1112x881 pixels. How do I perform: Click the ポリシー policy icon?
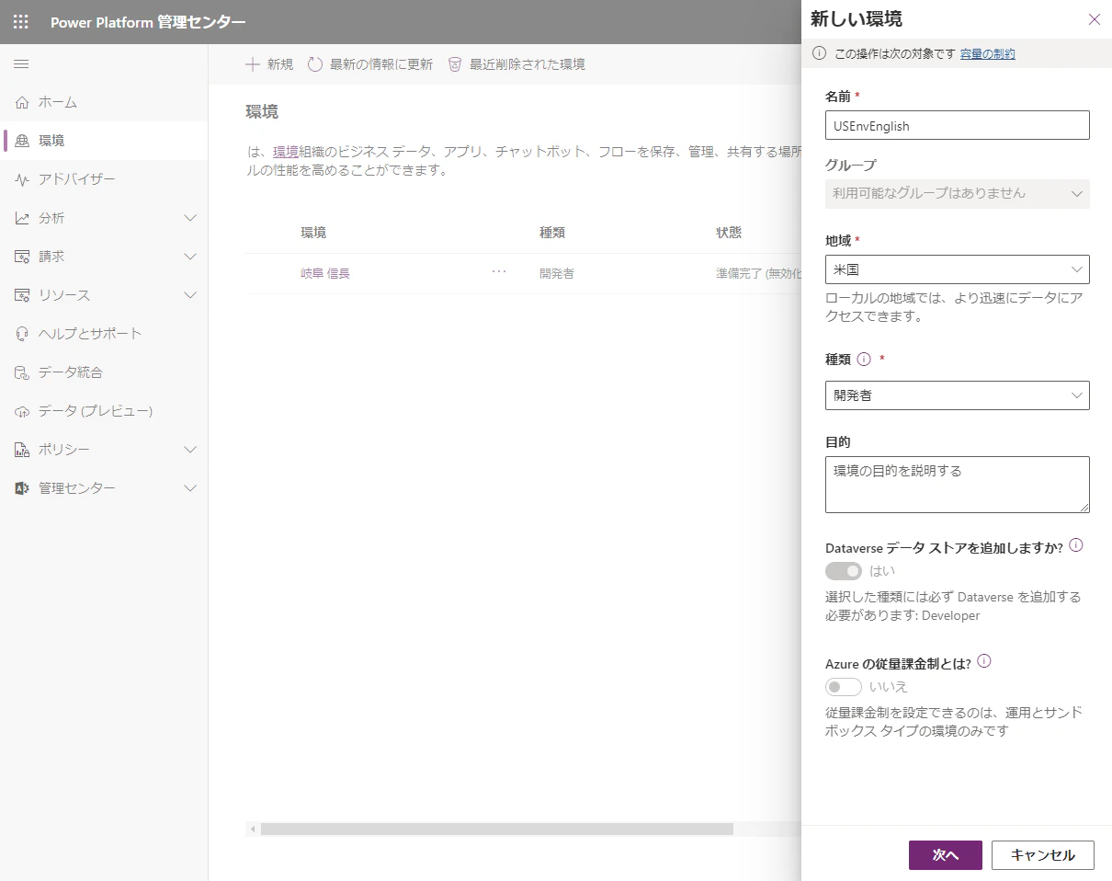coord(22,450)
